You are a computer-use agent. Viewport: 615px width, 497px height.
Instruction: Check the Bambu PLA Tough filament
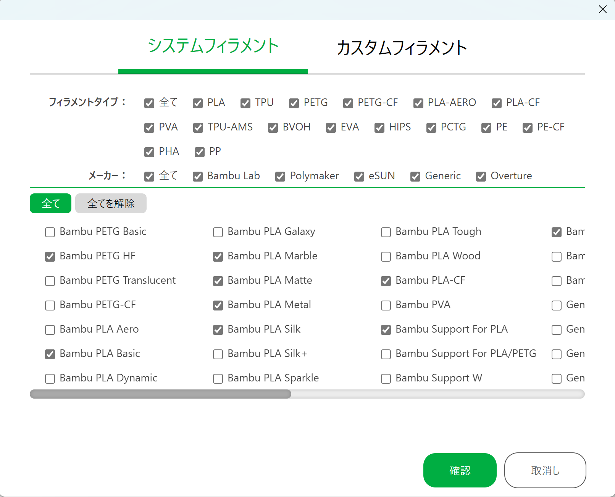(x=386, y=232)
